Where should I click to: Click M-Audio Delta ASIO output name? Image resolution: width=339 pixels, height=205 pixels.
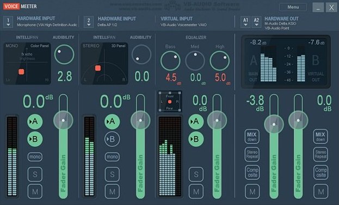(280, 23)
